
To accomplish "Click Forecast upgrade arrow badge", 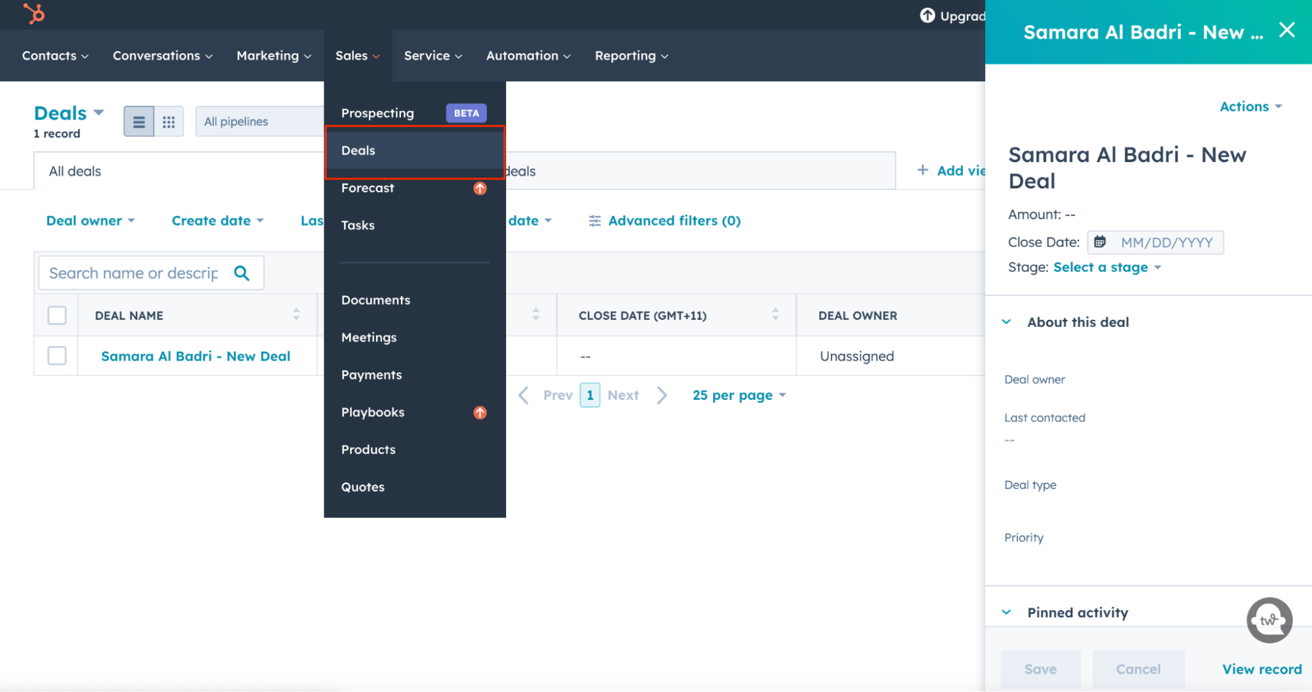I will pos(480,188).
